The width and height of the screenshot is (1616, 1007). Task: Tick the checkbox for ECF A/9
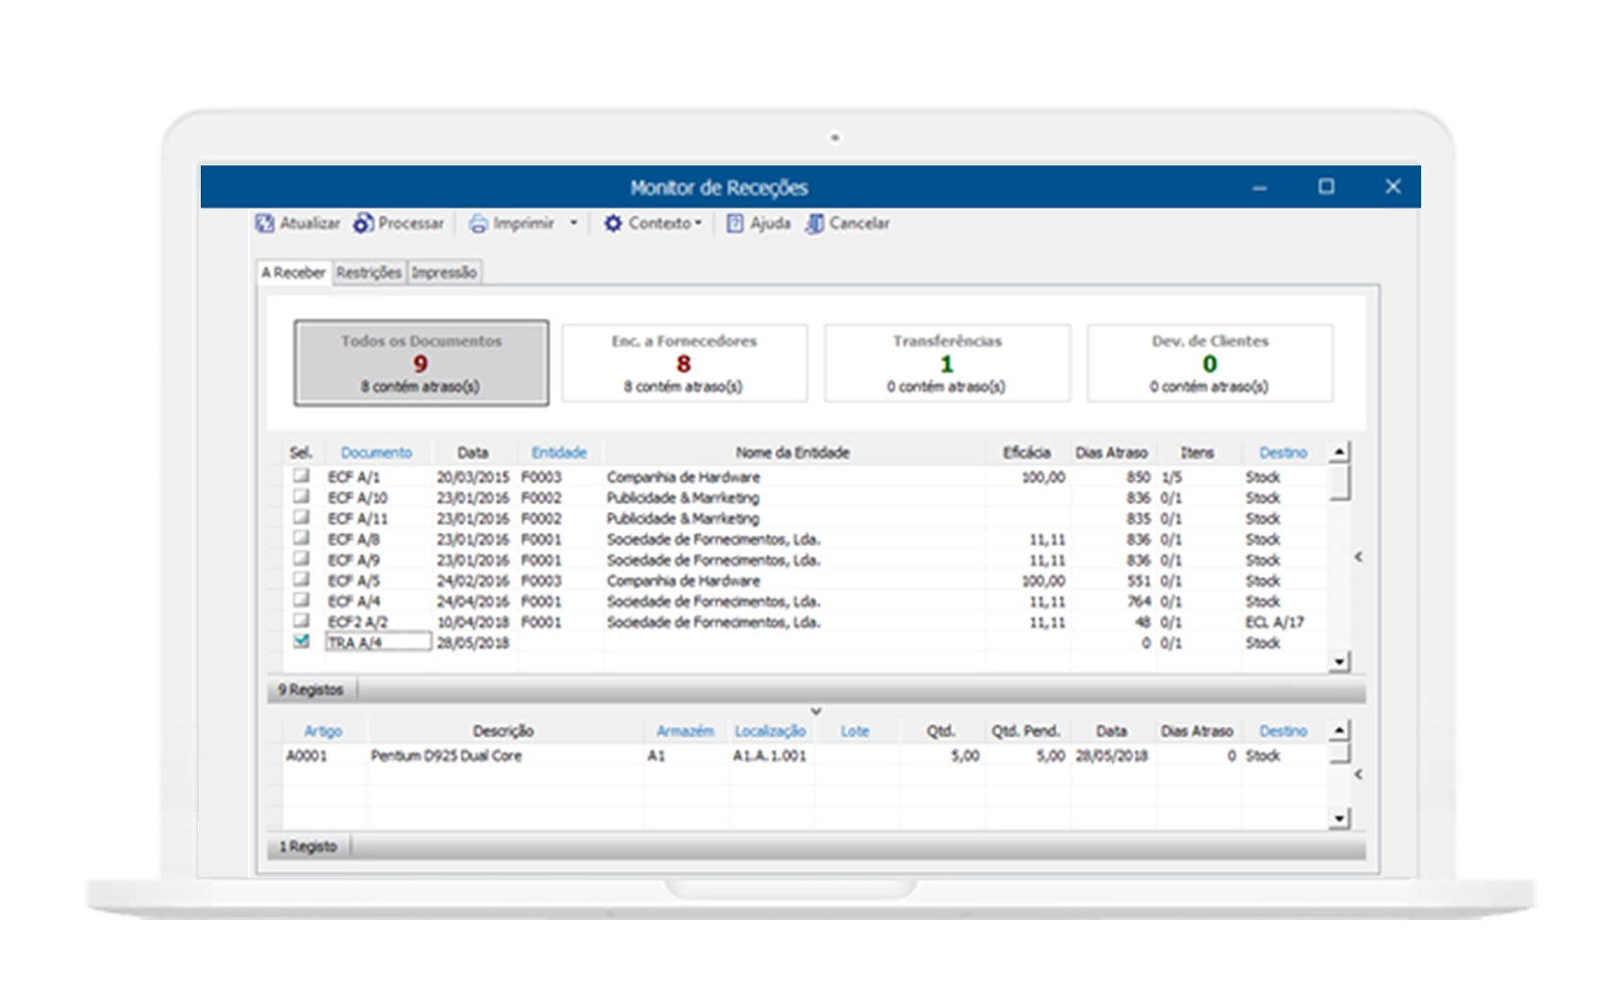click(x=302, y=558)
